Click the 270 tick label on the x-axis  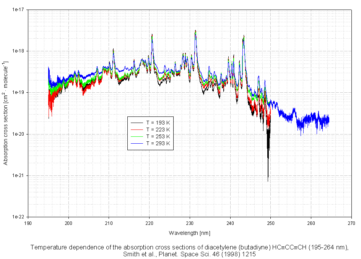351,223
